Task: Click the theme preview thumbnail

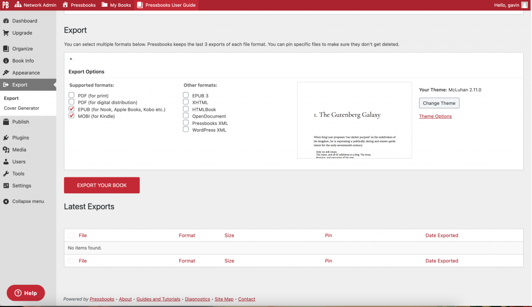Action: pyautogui.click(x=354, y=120)
